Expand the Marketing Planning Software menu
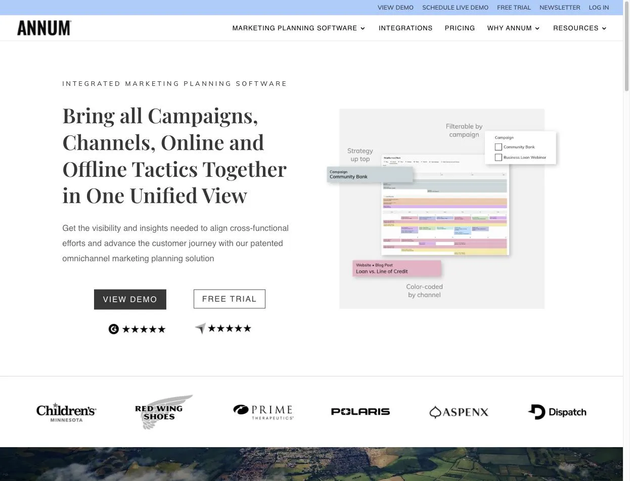This screenshot has height=481, width=630. click(298, 28)
